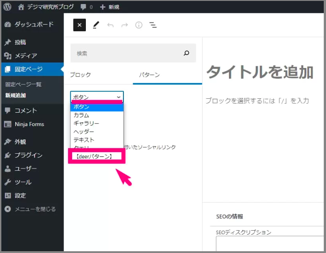Open the ボタン pattern category dropdown
Viewport: 326px width, 253px height.
point(97,97)
